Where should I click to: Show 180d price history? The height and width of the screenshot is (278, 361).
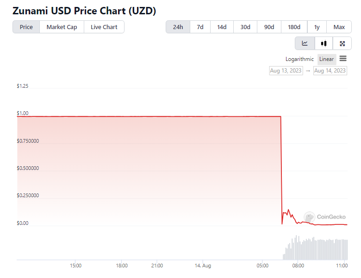(294, 27)
